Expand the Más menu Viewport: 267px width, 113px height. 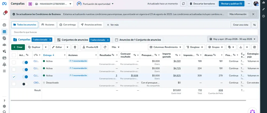click(x=116, y=47)
